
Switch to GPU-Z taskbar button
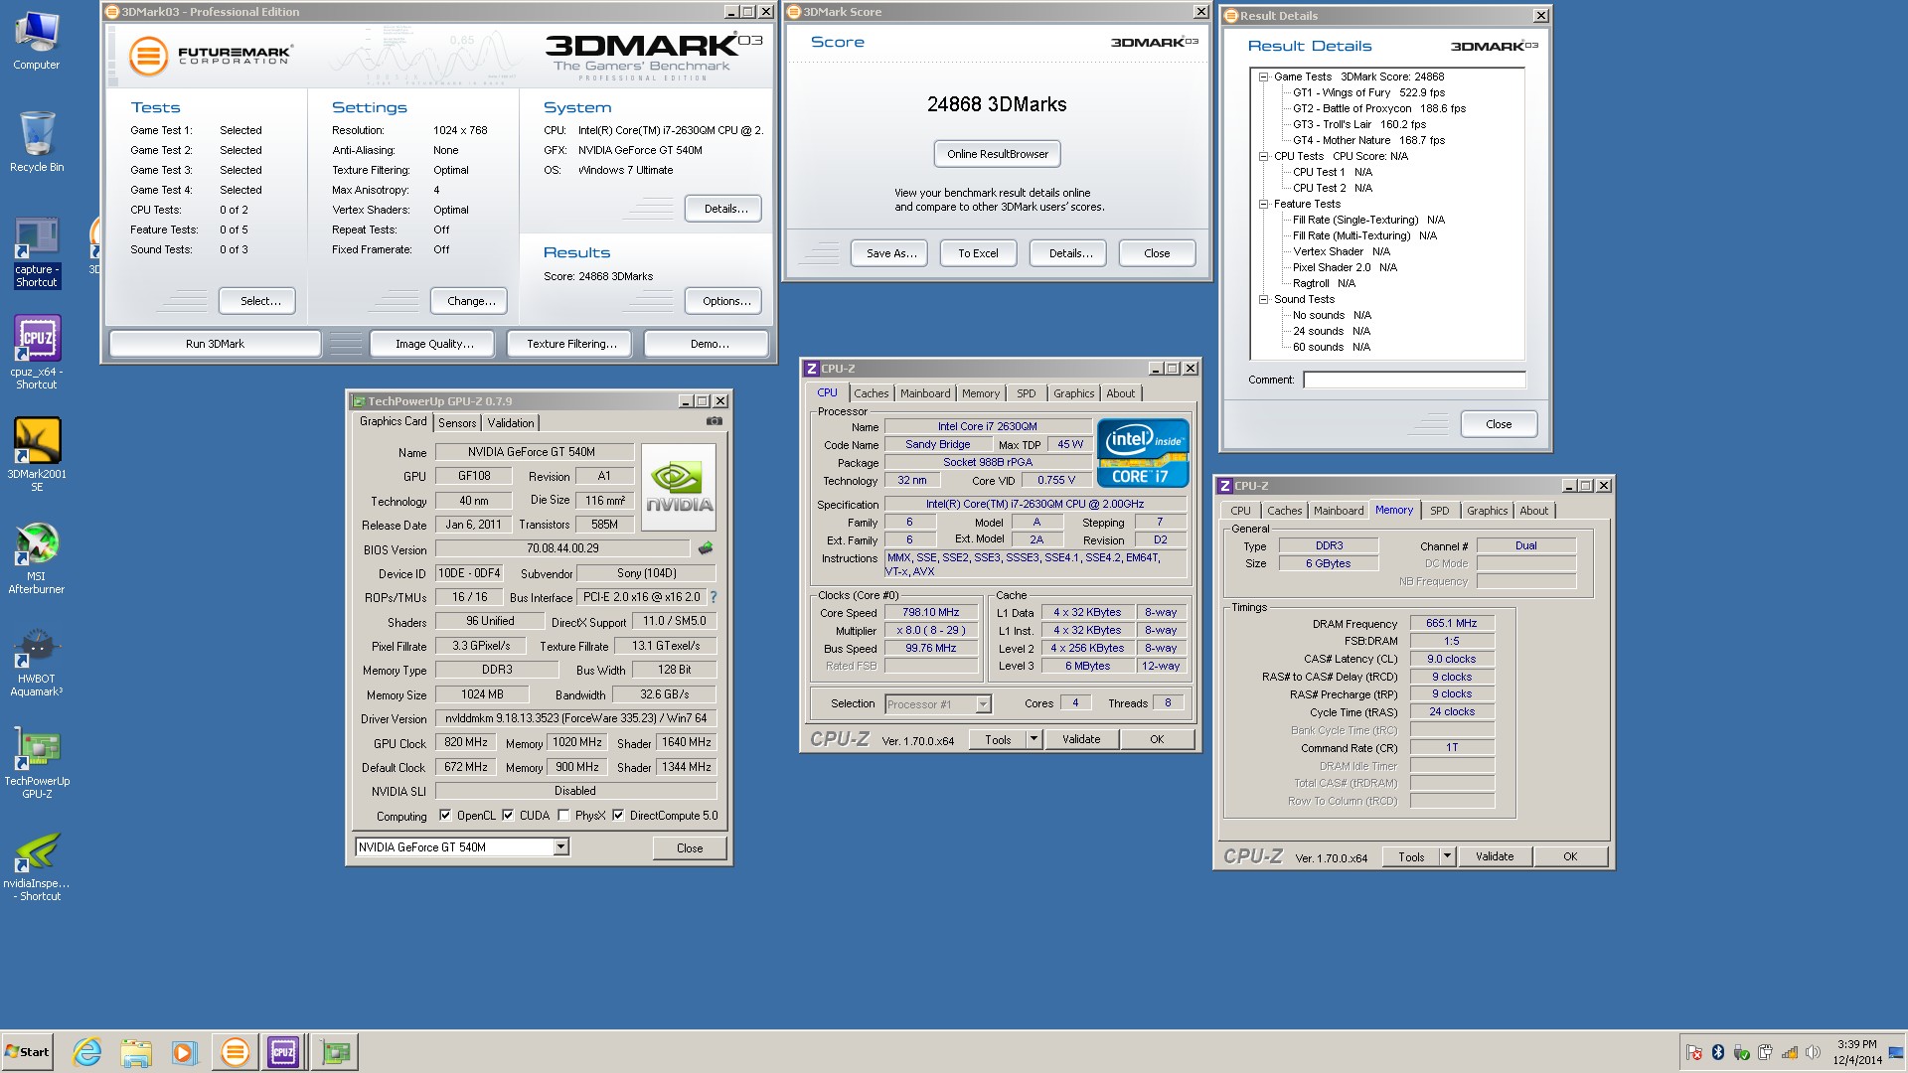click(x=335, y=1052)
